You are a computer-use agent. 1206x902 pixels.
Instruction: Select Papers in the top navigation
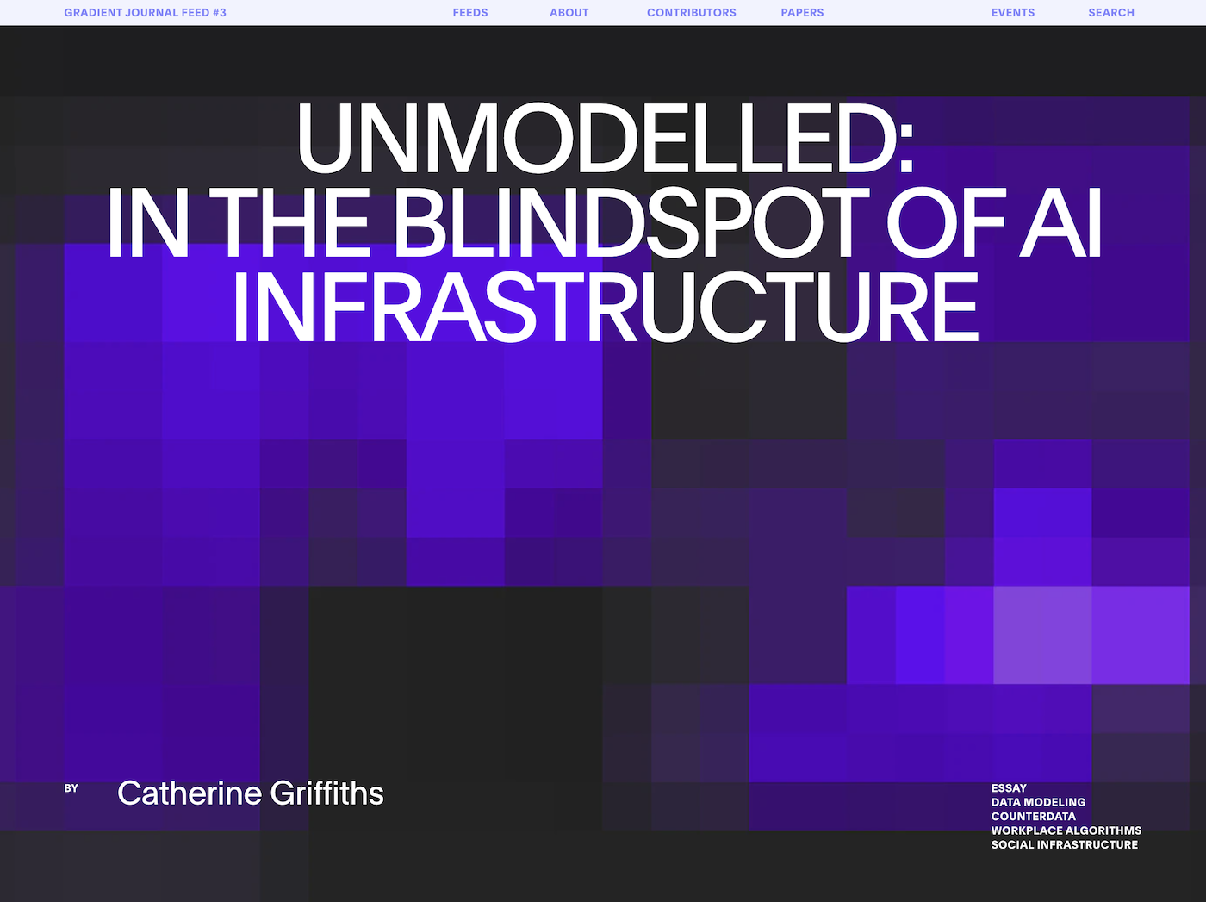(x=802, y=13)
